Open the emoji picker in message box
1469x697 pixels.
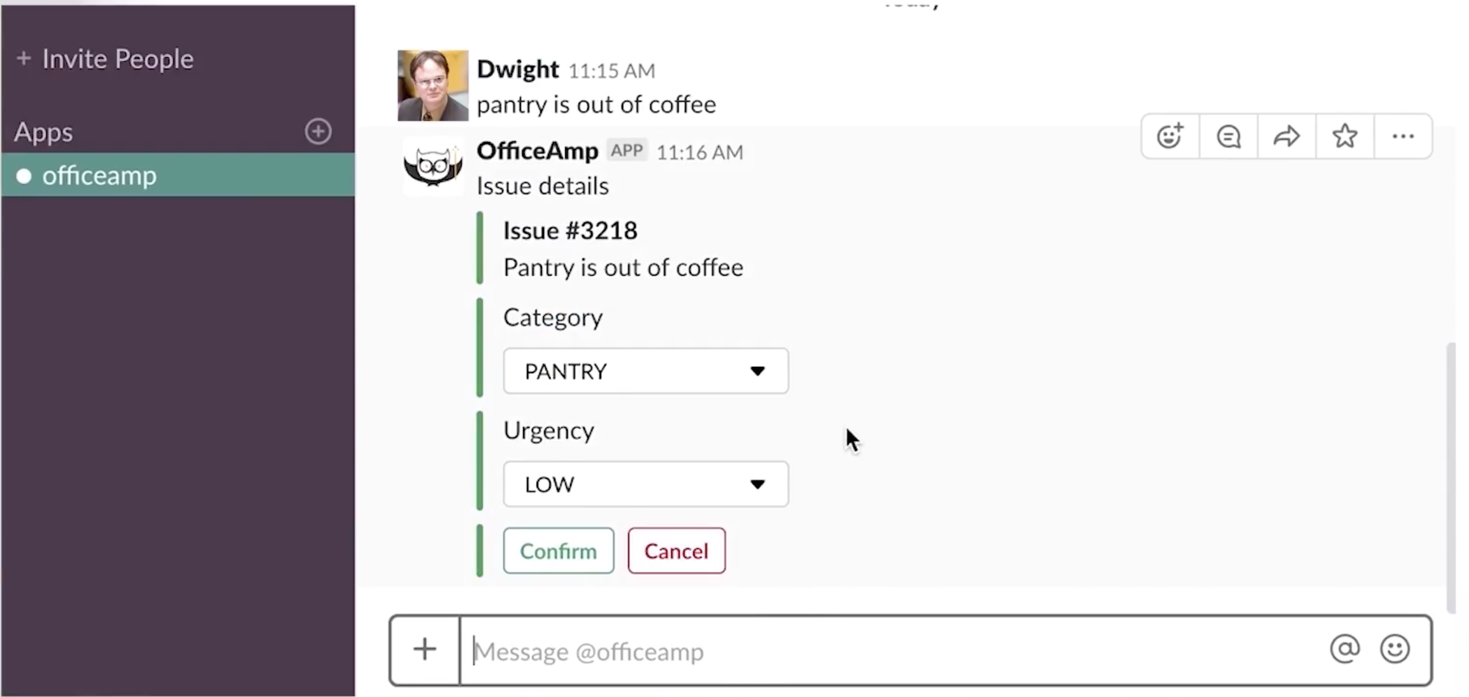(1395, 650)
